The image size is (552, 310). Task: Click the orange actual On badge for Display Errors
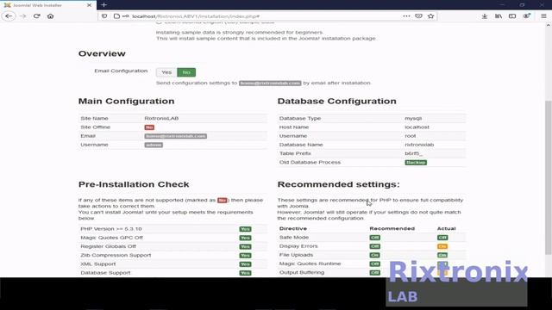442,246
